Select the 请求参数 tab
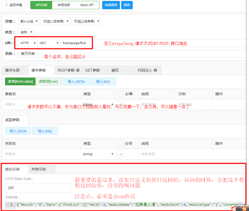The image size is (249, 211). click(42, 70)
